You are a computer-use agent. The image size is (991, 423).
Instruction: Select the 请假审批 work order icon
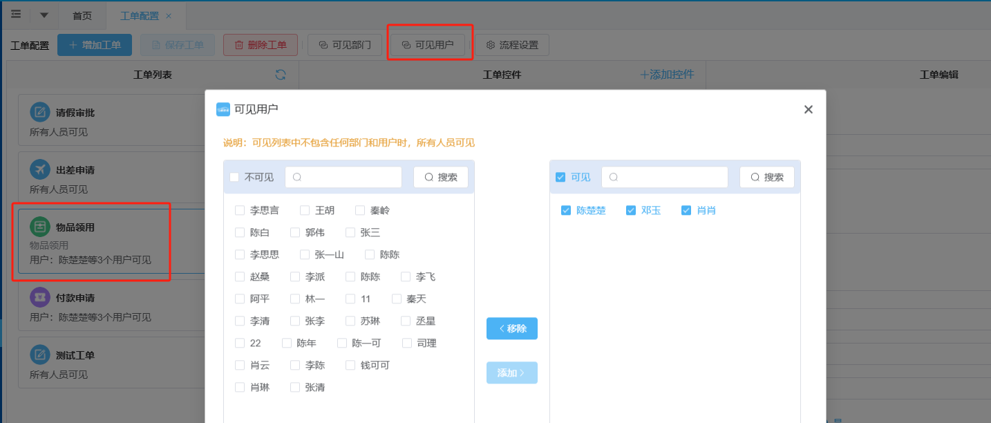click(x=40, y=113)
